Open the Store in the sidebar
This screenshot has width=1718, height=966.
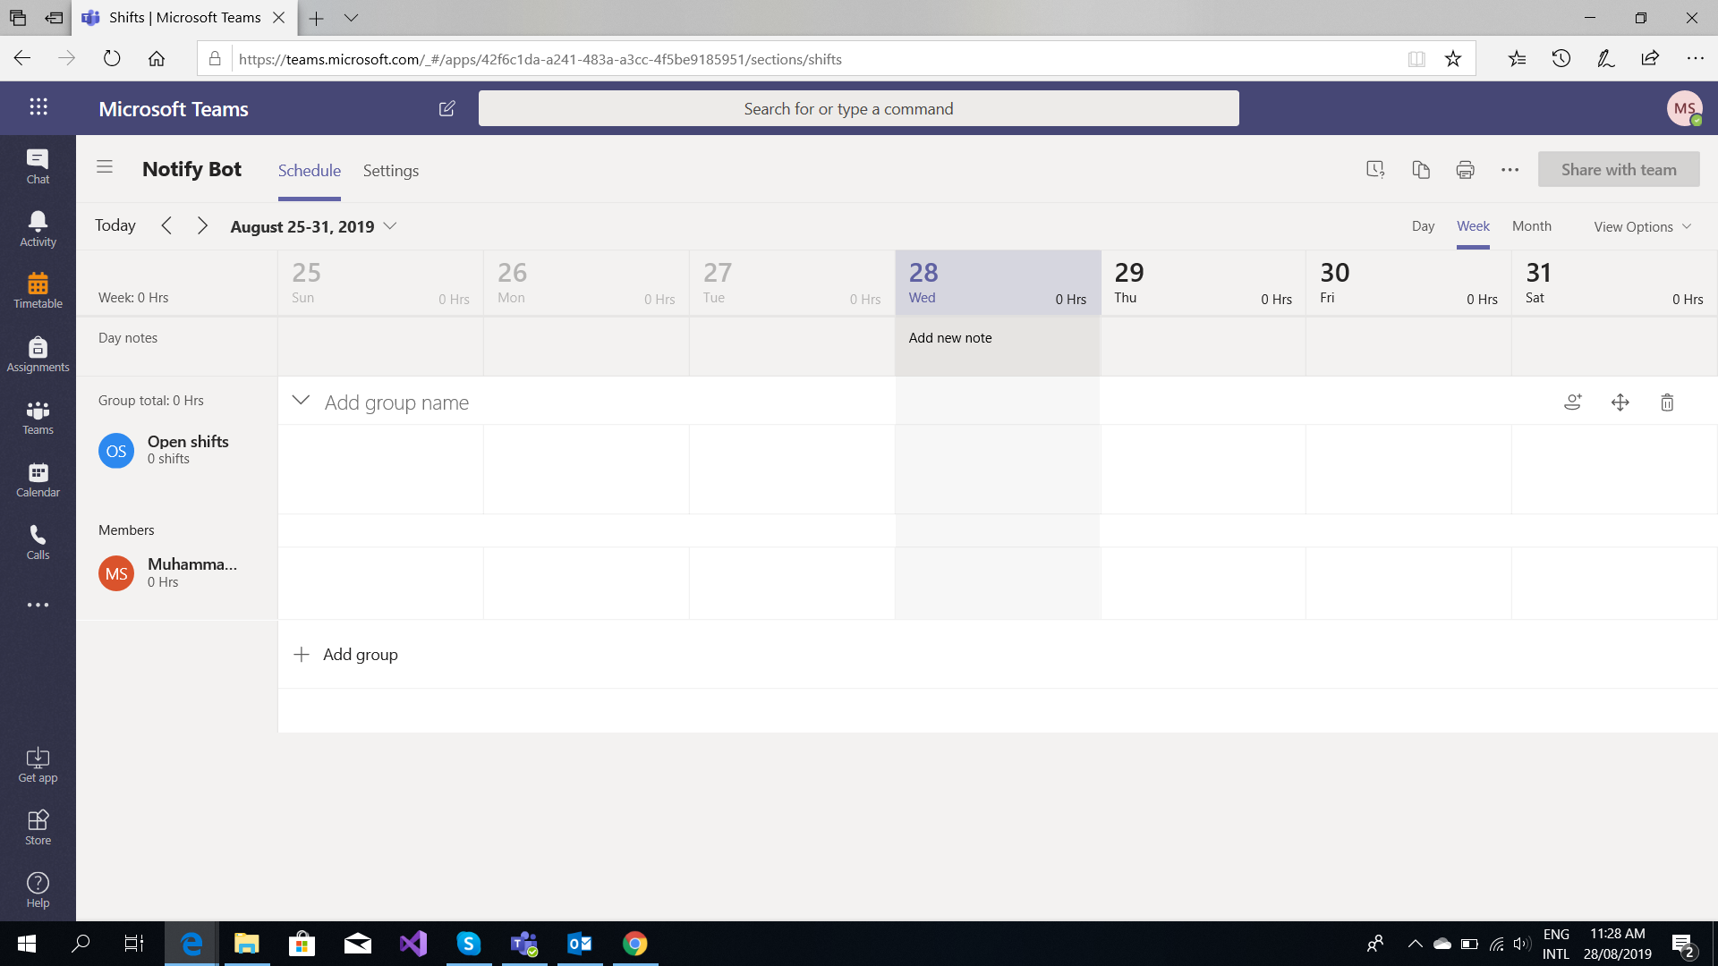pos(38,827)
